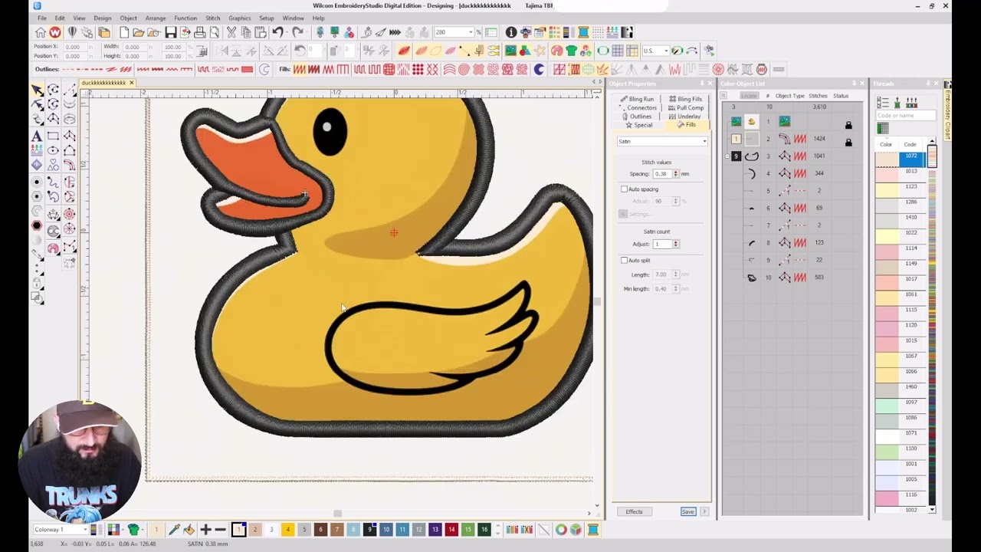Screen dimensions: 981x552
Task: Toggle lock on object row 1
Action: [x=848, y=126]
